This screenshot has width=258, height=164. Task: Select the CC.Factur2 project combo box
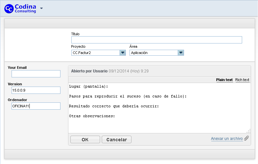tap(98, 53)
